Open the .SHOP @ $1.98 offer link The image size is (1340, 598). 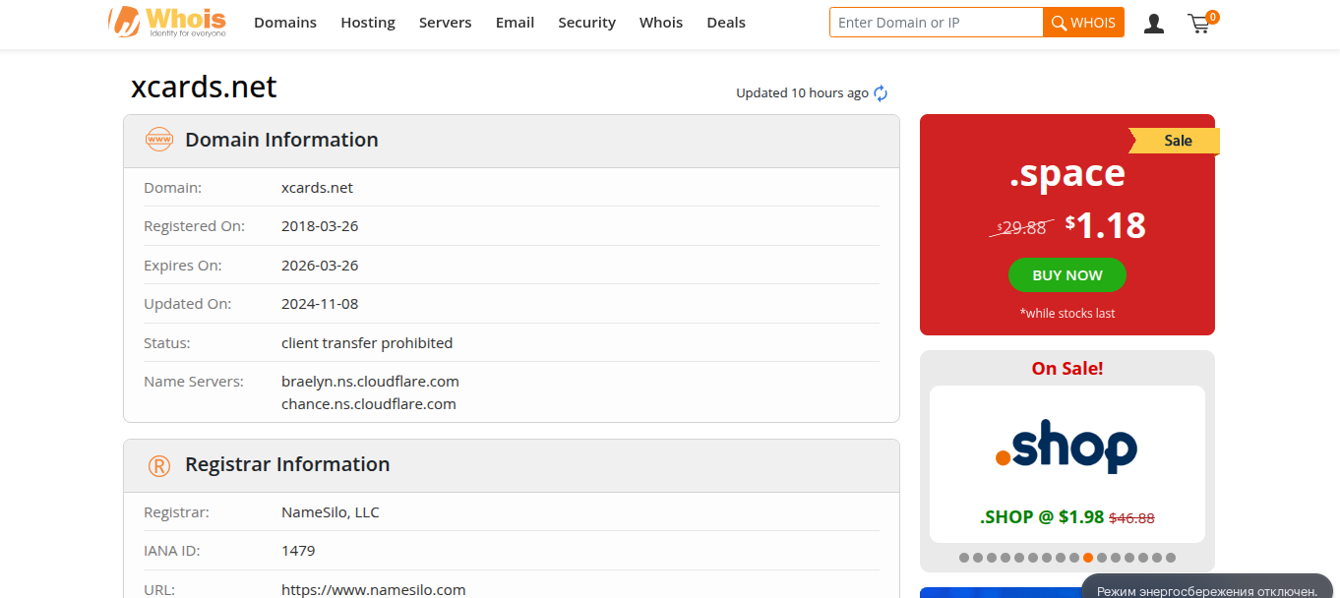coord(1042,517)
